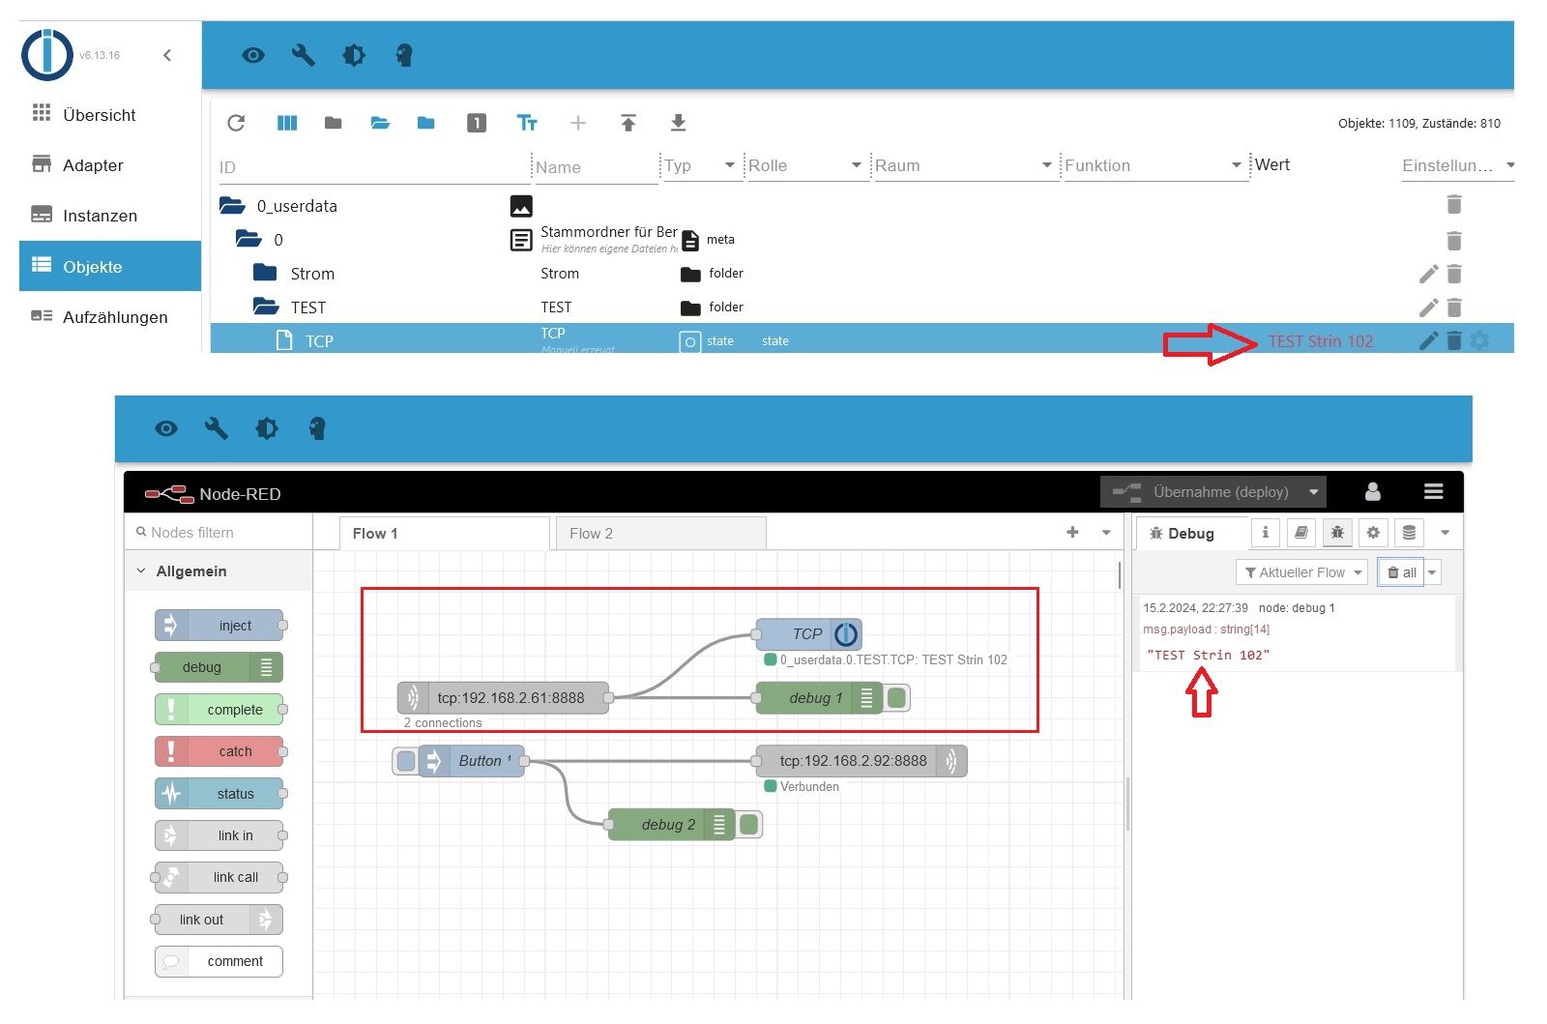Download objects as JSON with download icon
1547x1024 pixels.
tap(679, 123)
